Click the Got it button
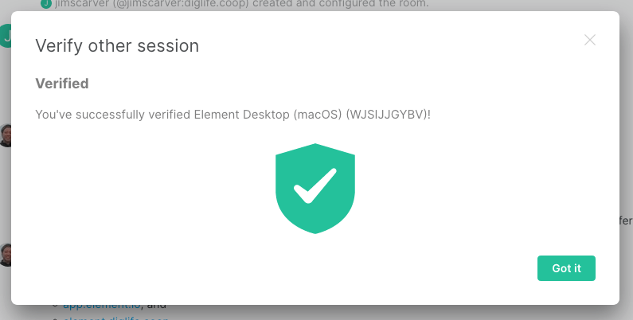Viewport: 633px width, 320px height. [x=566, y=268]
